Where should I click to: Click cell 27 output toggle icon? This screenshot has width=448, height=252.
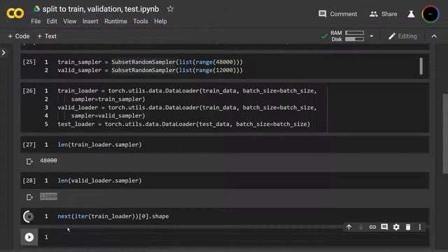[29, 162]
